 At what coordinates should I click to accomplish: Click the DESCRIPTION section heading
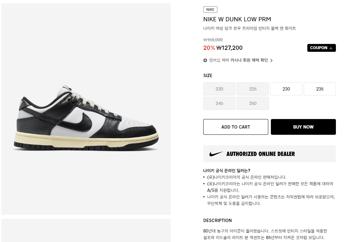point(217,221)
